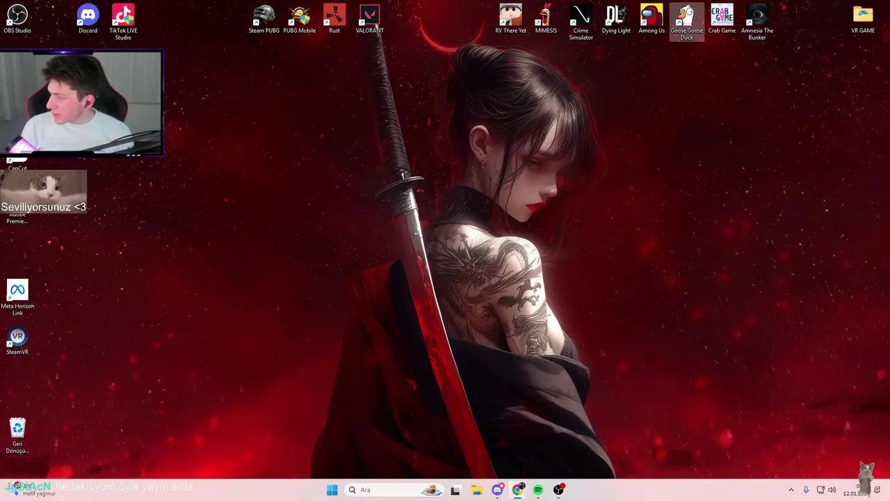Select the MIMESIS game shortcut
Viewport: 890px width, 501px height.
[x=546, y=19]
